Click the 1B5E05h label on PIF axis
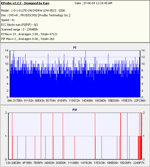This screenshot has height=167, width=150. (x=112, y=163)
